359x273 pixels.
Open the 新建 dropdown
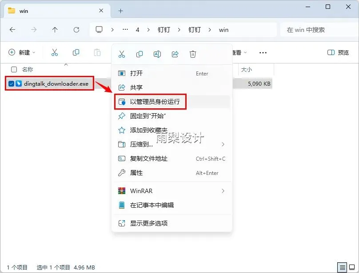click(x=22, y=52)
